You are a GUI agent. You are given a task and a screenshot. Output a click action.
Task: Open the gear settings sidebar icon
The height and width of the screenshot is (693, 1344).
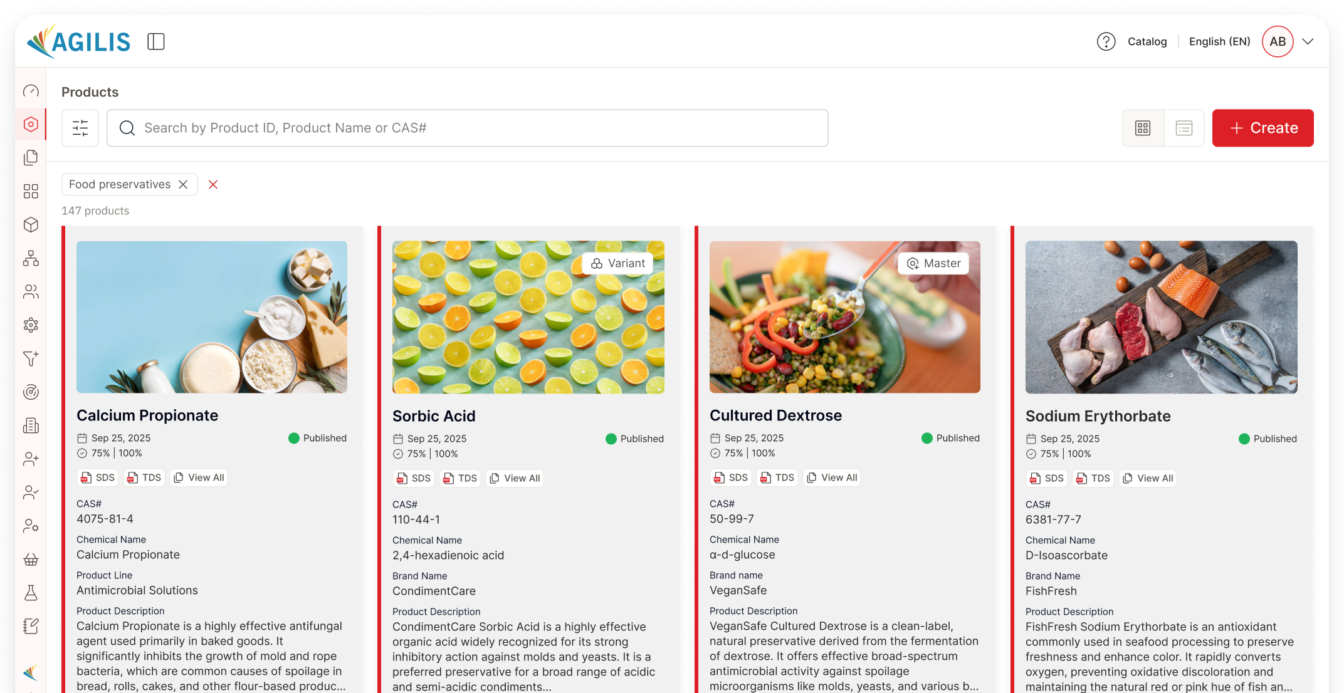[x=31, y=325]
